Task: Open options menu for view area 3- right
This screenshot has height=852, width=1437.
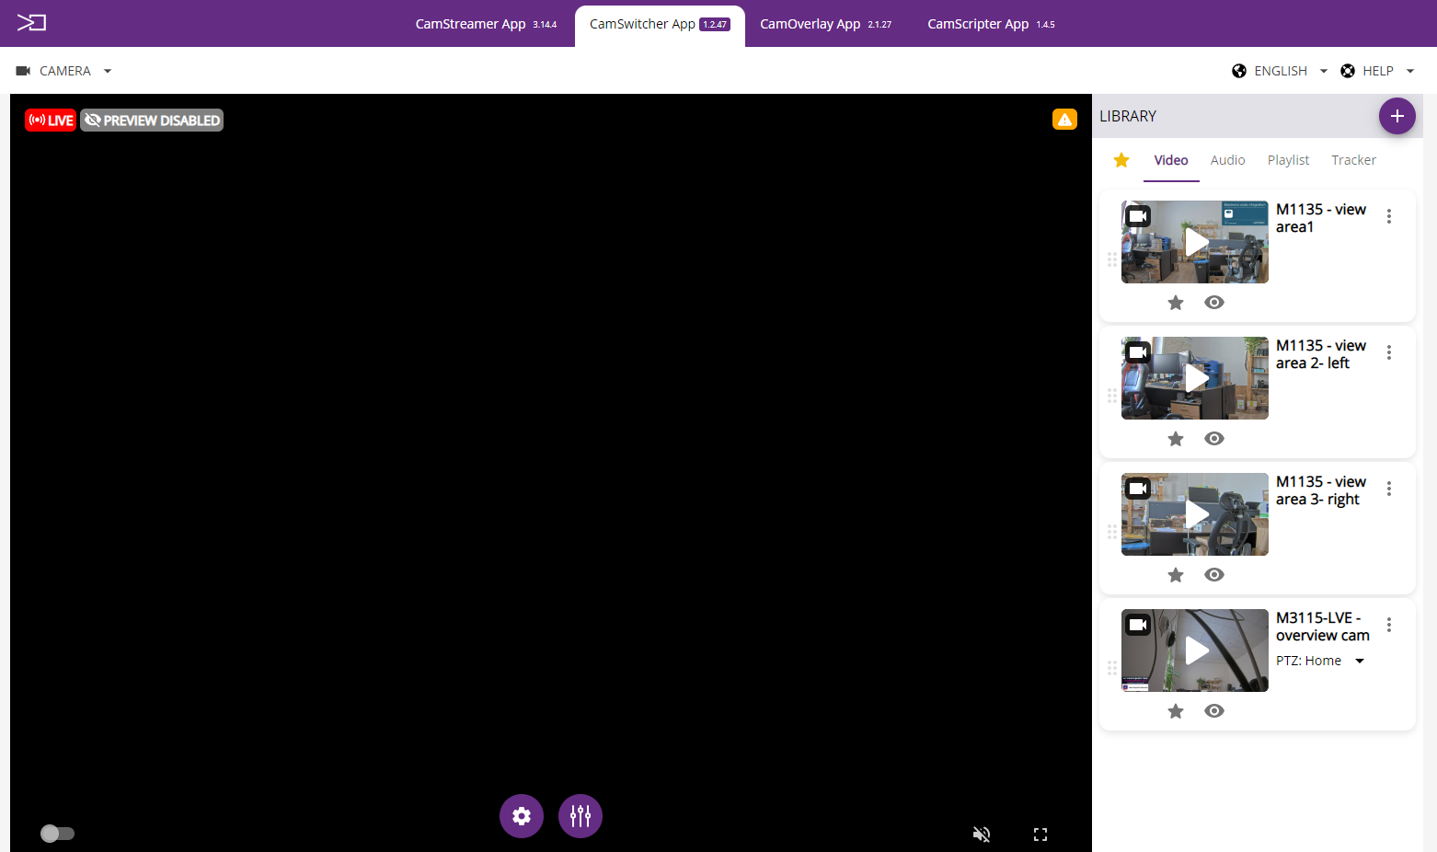Action: point(1389,489)
